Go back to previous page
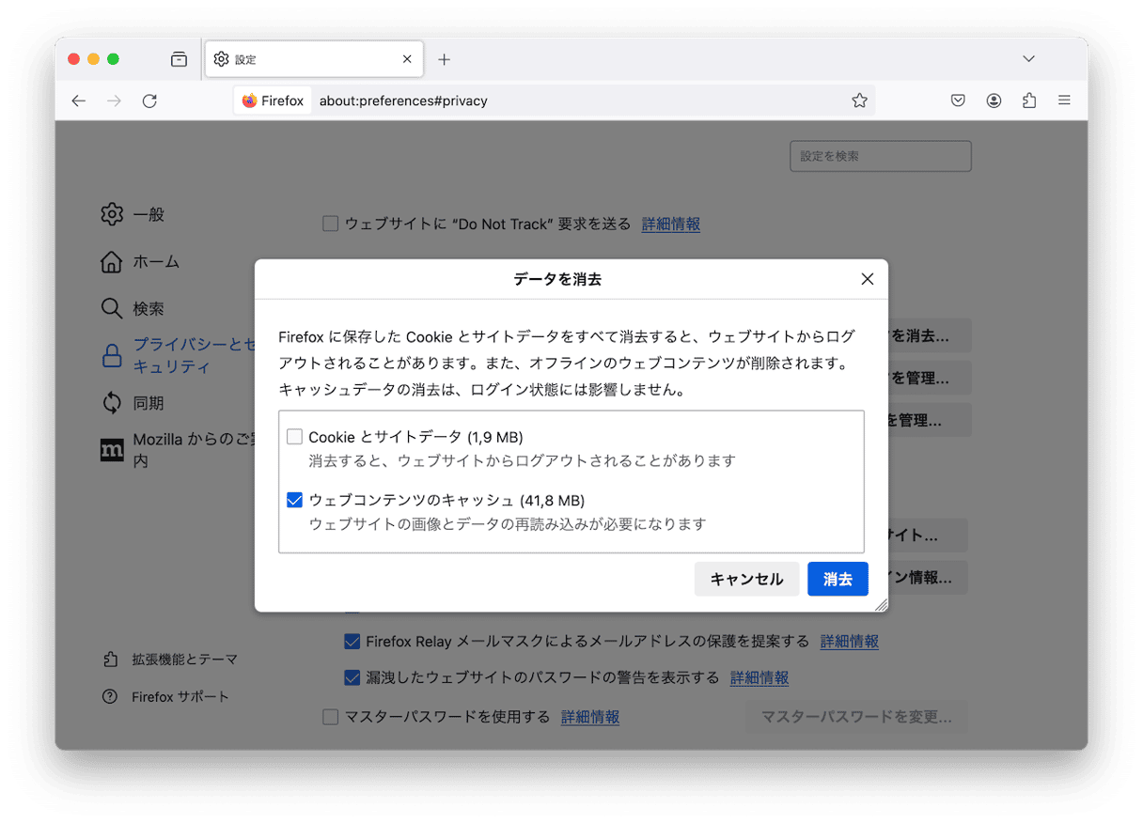This screenshot has height=823, width=1143. coord(79,101)
